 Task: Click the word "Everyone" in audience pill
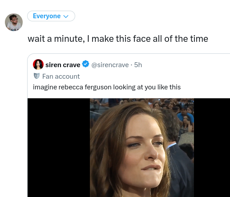point(47,16)
